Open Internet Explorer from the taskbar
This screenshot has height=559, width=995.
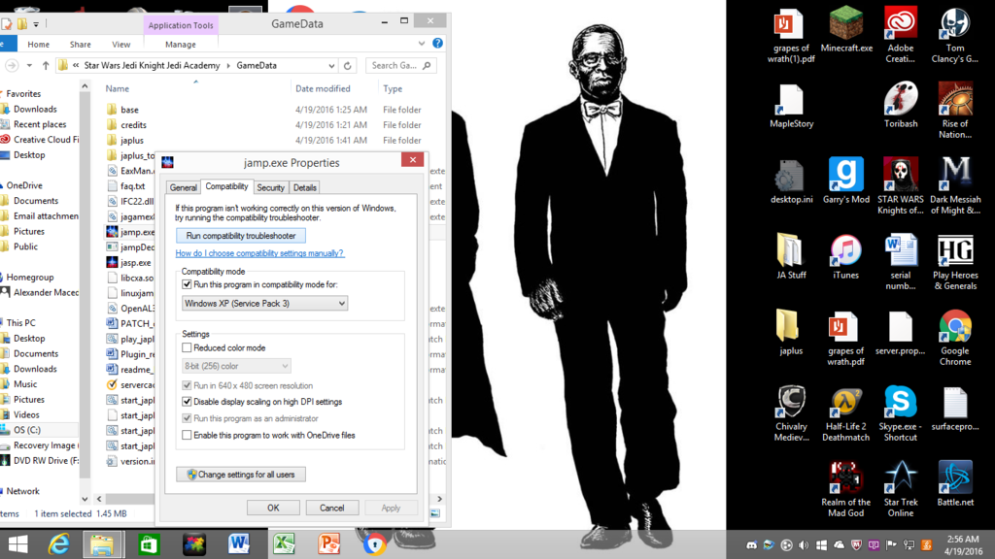click(x=58, y=544)
